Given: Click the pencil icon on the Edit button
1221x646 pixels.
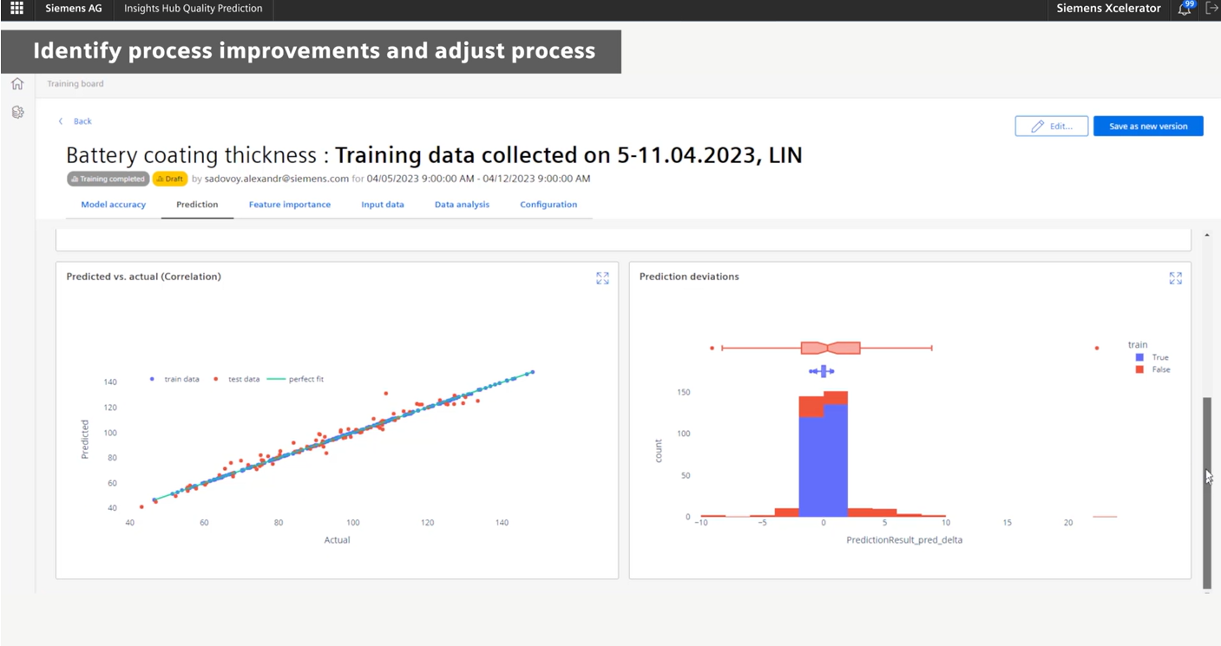Looking at the screenshot, I should (x=1039, y=126).
